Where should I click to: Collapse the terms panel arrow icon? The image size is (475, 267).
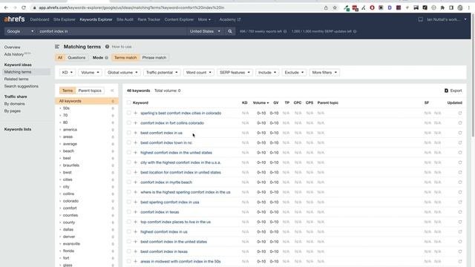pos(112,90)
